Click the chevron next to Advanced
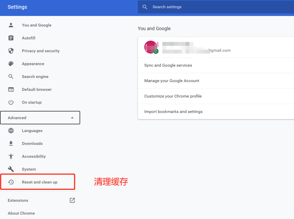 [72, 118]
